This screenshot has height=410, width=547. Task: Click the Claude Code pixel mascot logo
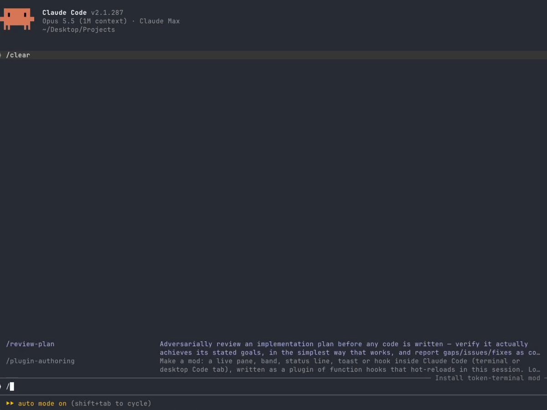tap(17, 19)
